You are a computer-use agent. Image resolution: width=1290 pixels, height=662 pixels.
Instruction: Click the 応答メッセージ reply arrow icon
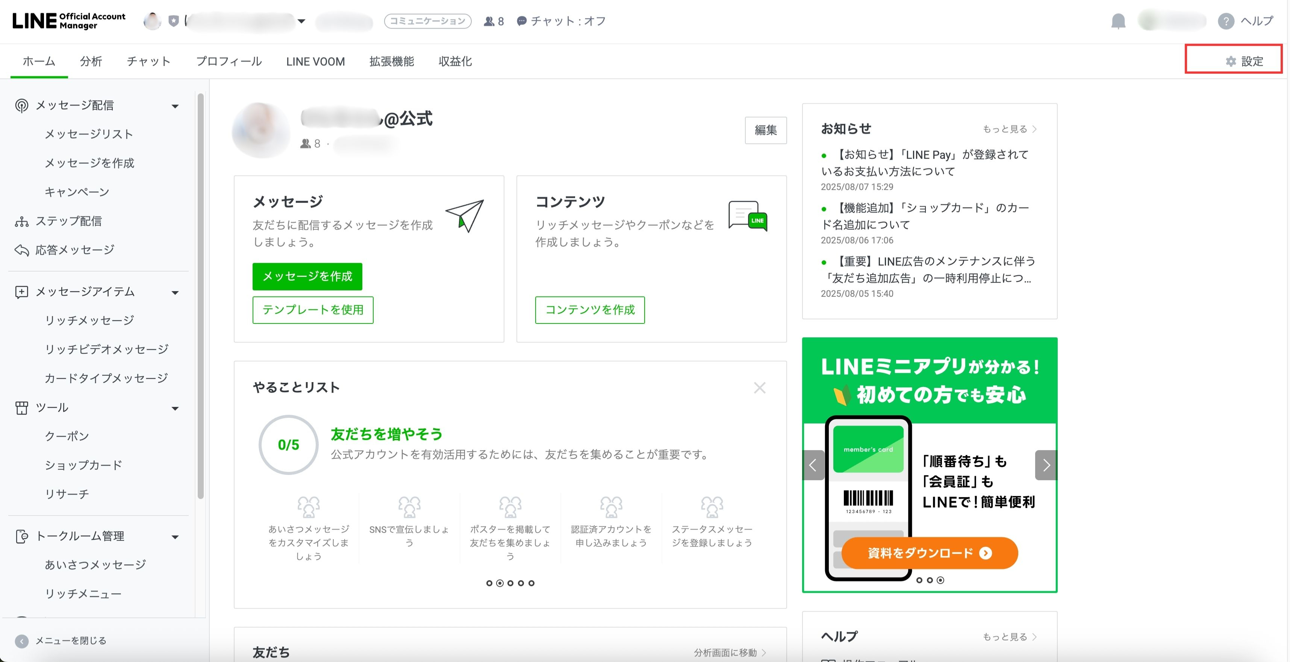(x=21, y=250)
